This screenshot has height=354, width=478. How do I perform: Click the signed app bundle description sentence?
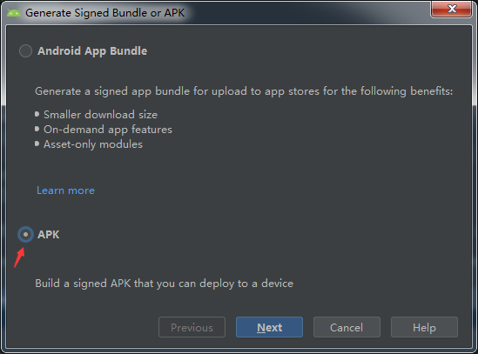[244, 91]
